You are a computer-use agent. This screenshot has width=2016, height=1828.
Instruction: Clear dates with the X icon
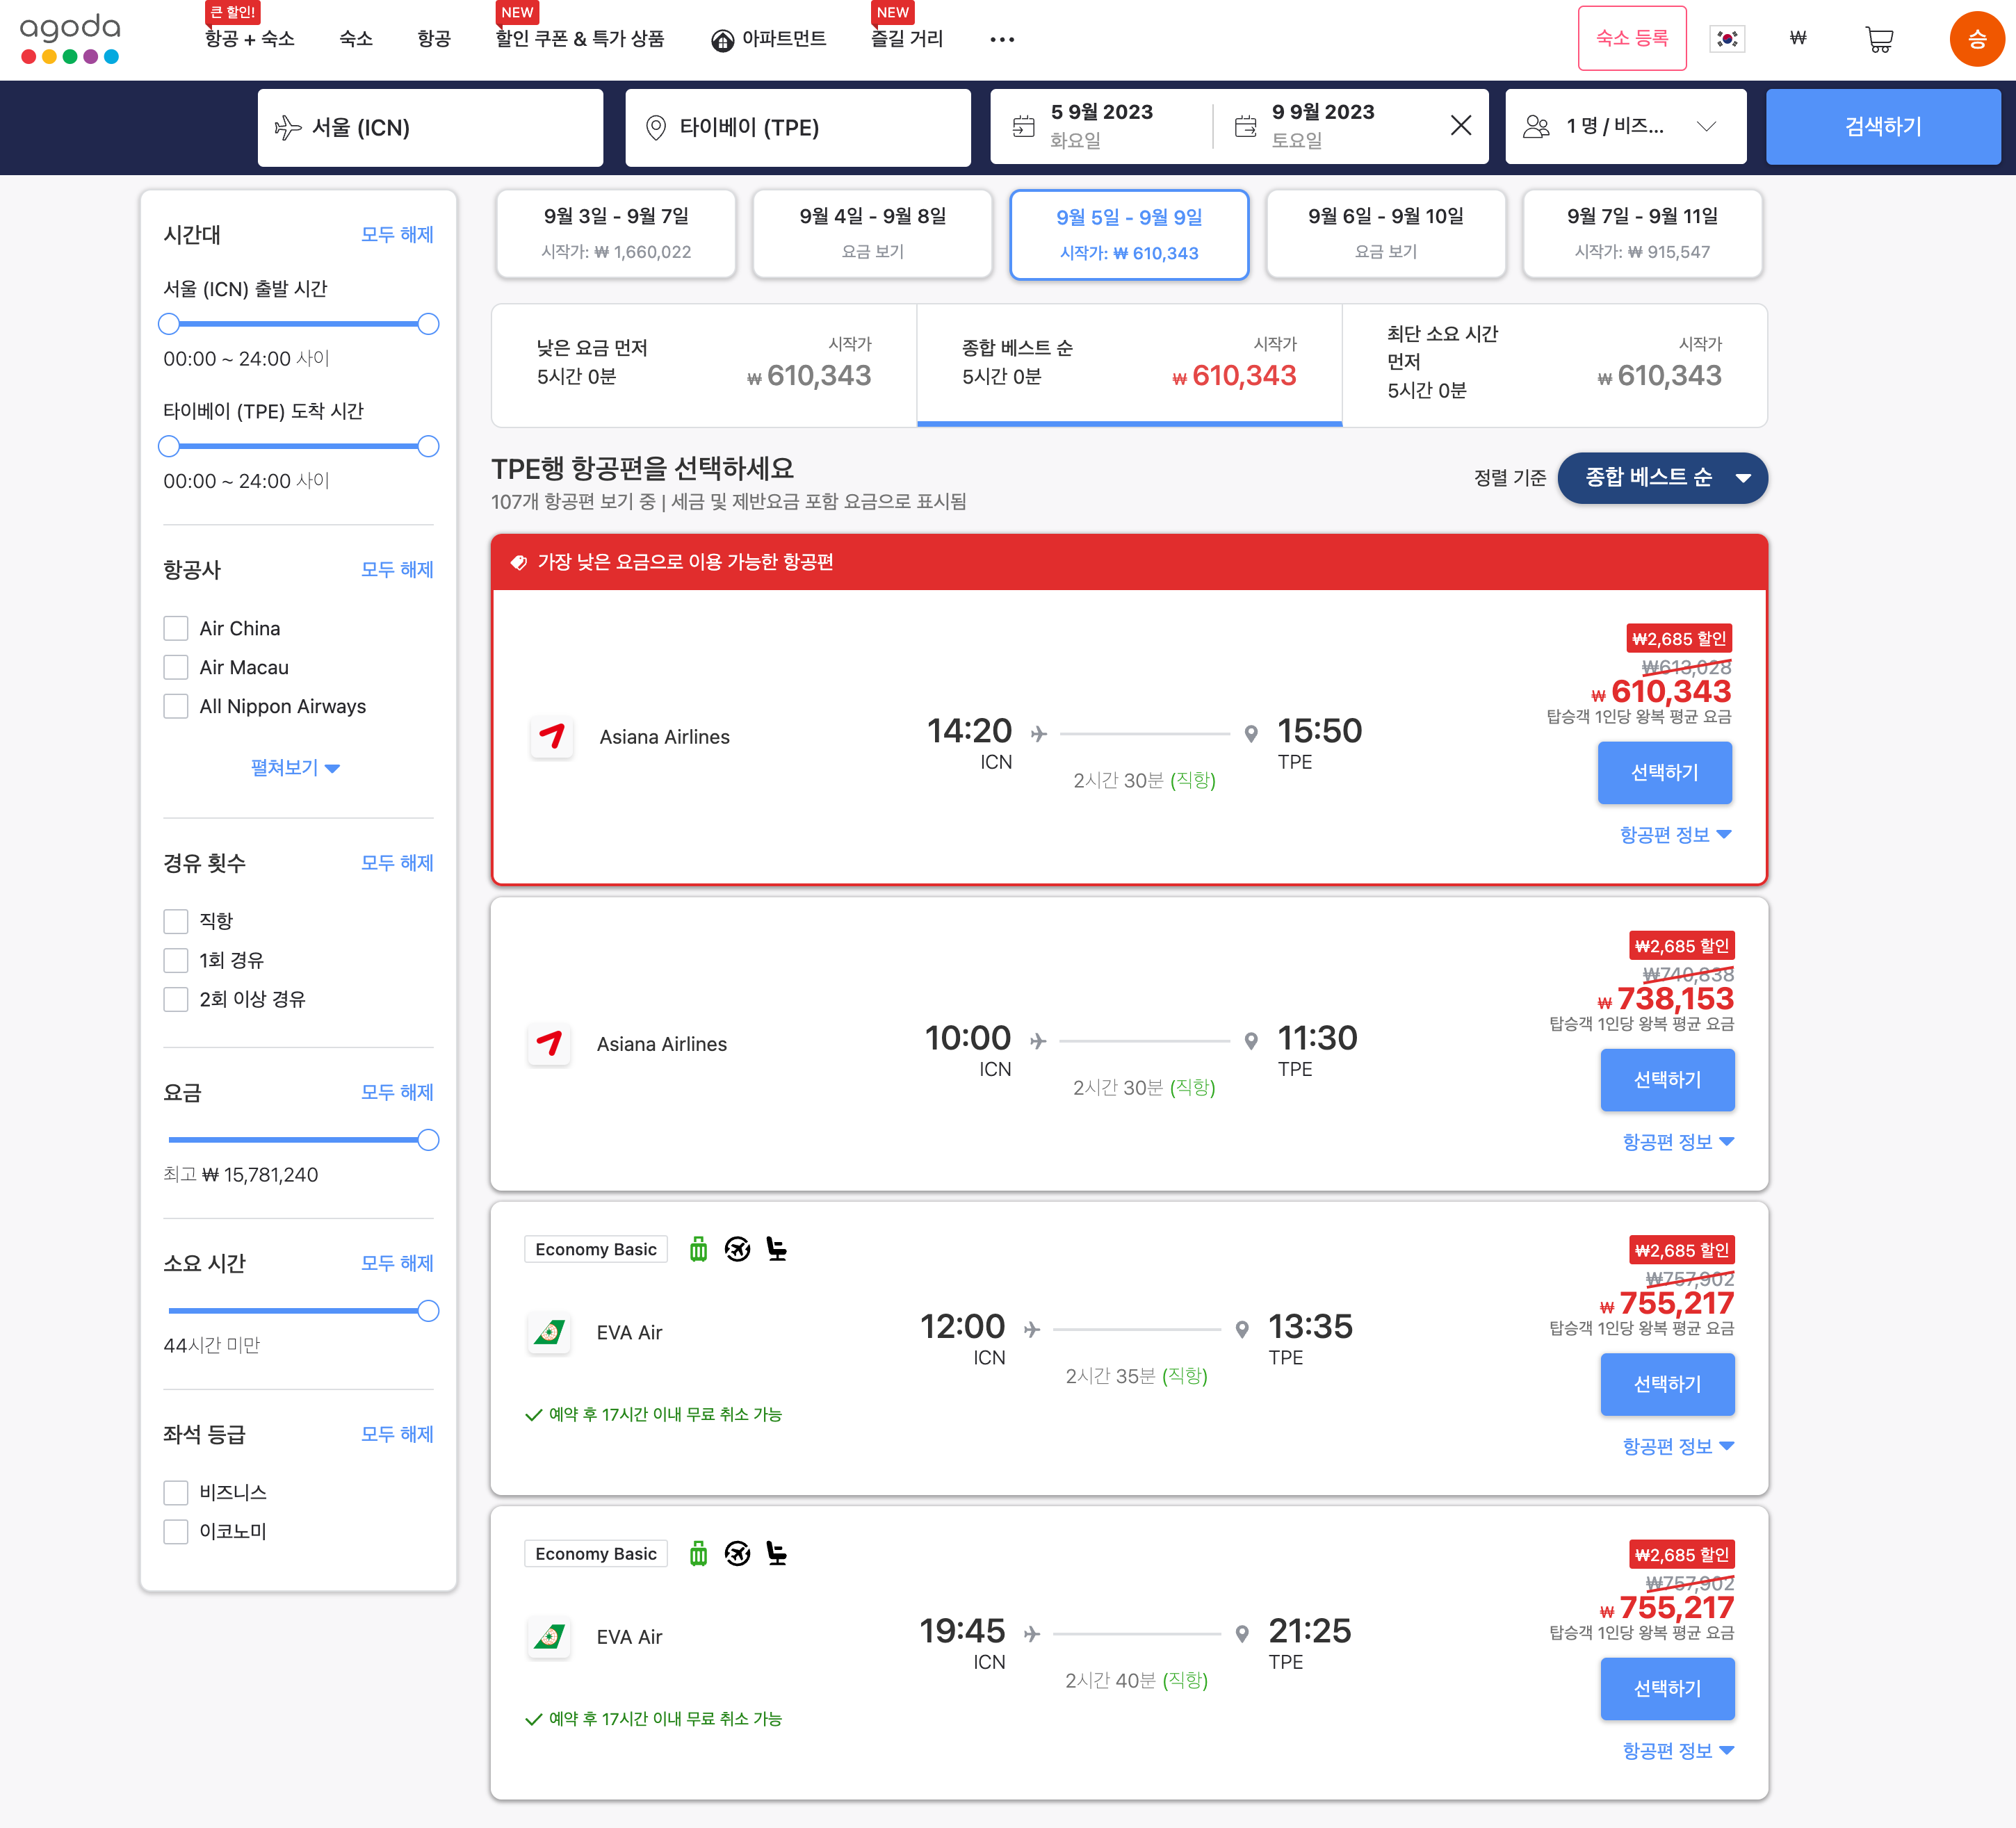coord(1461,125)
